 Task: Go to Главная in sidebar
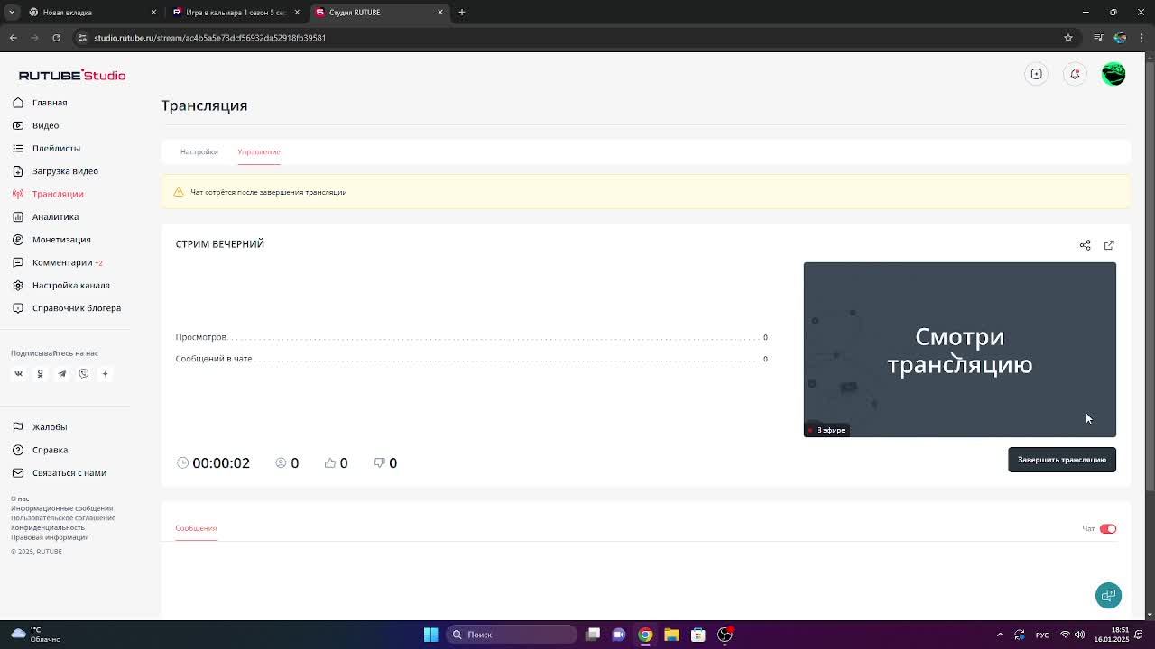pyautogui.click(x=50, y=103)
